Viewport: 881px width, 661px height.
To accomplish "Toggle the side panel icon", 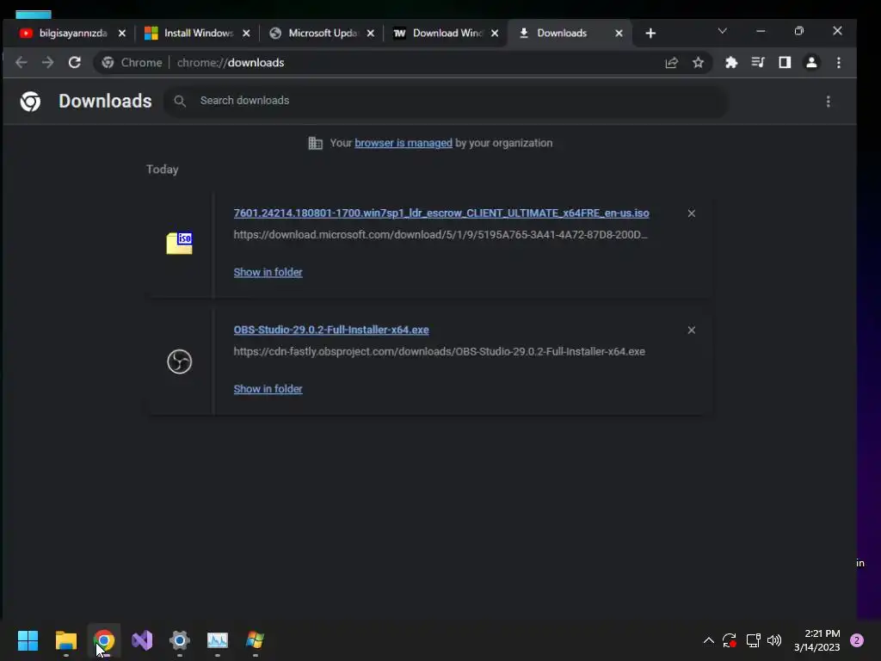I will pyautogui.click(x=785, y=62).
